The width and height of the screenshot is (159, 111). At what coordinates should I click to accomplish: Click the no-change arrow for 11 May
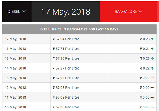152,98
